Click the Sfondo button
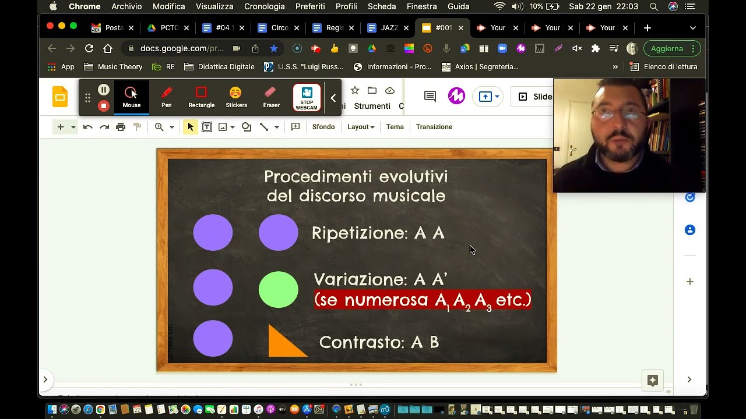Image resolution: width=746 pixels, height=419 pixels. 323,127
